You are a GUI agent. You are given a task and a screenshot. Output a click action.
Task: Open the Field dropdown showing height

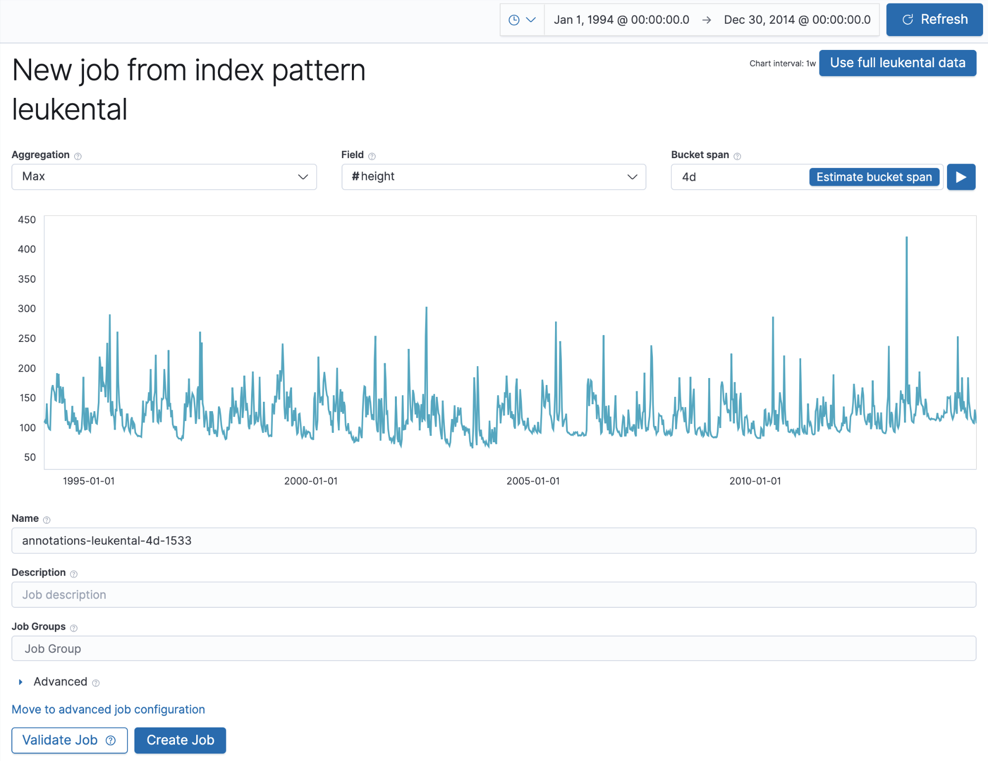493,177
